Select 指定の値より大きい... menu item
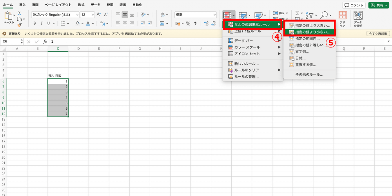The image size is (392, 196). click(x=310, y=25)
